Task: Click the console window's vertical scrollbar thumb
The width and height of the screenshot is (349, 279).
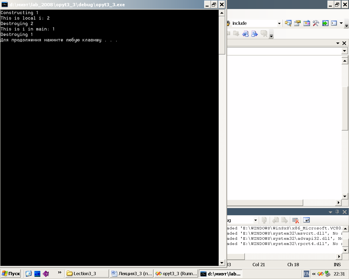Action: pos(222,35)
